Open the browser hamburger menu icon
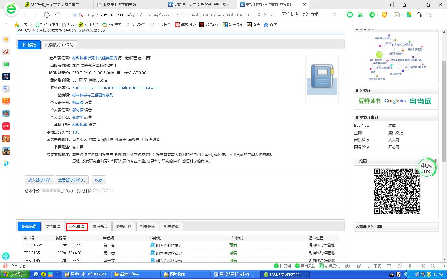447x279 pixels. 440,15
